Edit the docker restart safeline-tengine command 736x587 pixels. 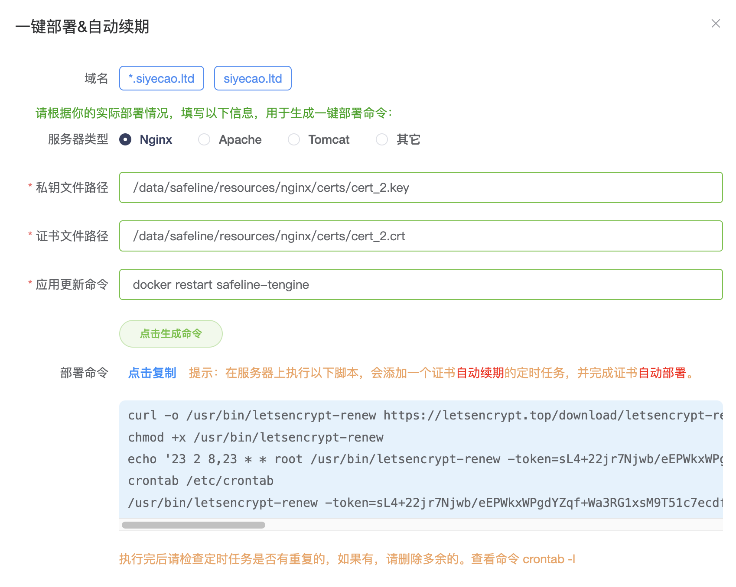coord(221,284)
